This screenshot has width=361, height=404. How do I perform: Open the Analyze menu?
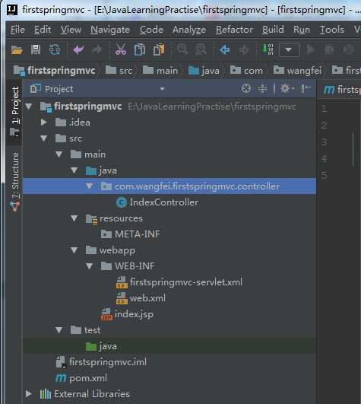(x=189, y=30)
